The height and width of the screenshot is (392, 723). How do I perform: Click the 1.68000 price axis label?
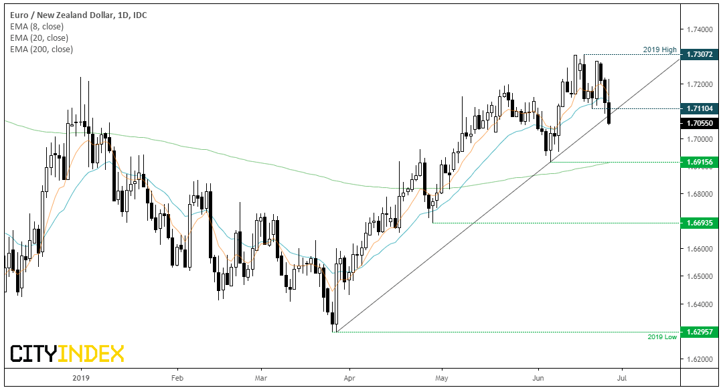coord(700,194)
